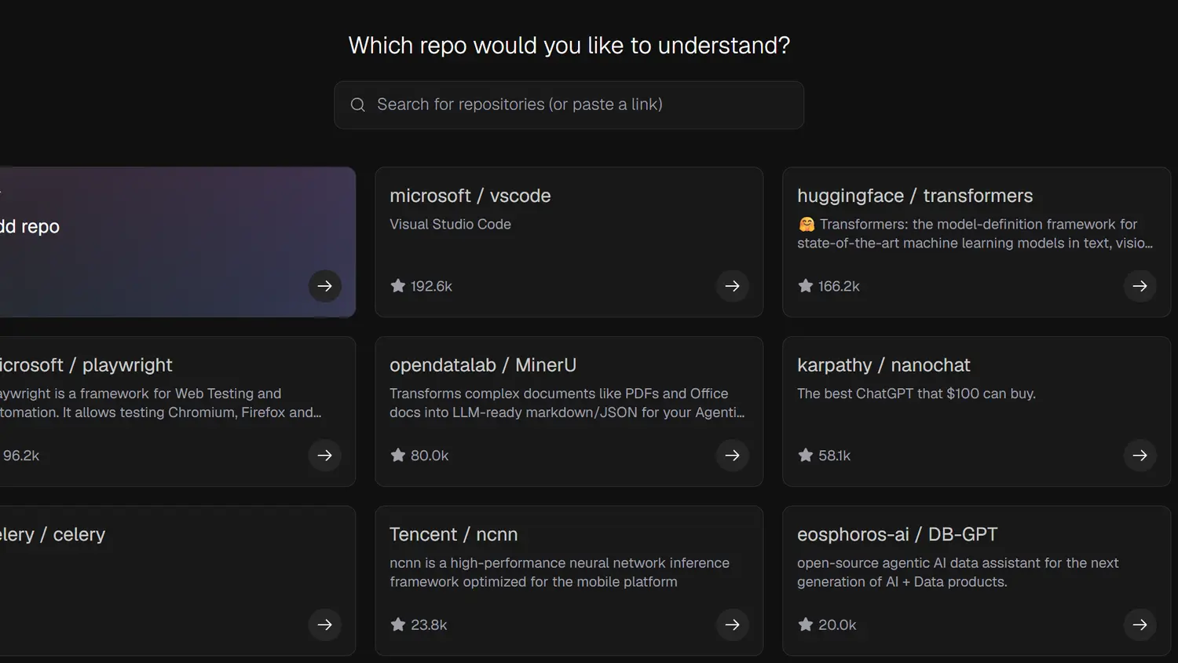Click the star icon beside 166.2k
Viewport: 1178px width, 663px height.
pos(806,286)
